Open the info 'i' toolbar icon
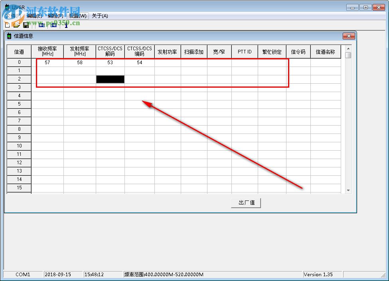This screenshot has height=281, width=389. pos(66,25)
